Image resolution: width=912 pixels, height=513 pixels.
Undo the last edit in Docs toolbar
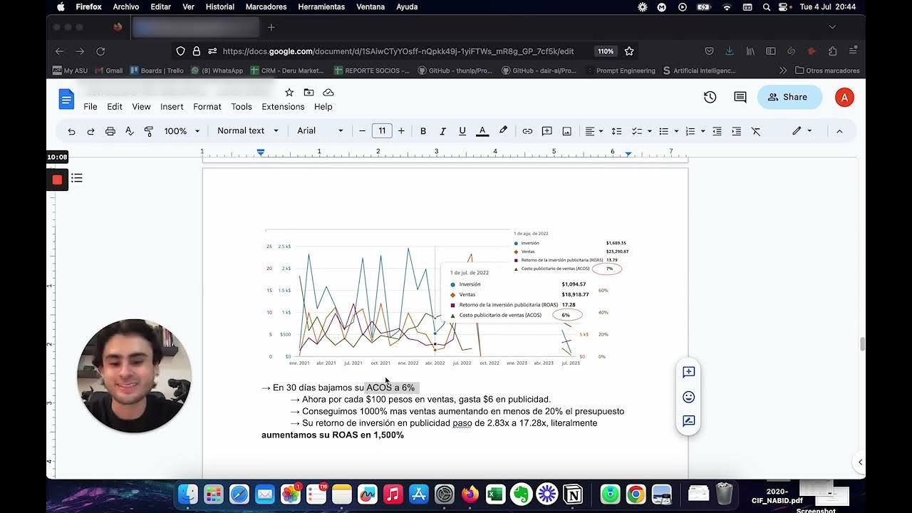(71, 131)
